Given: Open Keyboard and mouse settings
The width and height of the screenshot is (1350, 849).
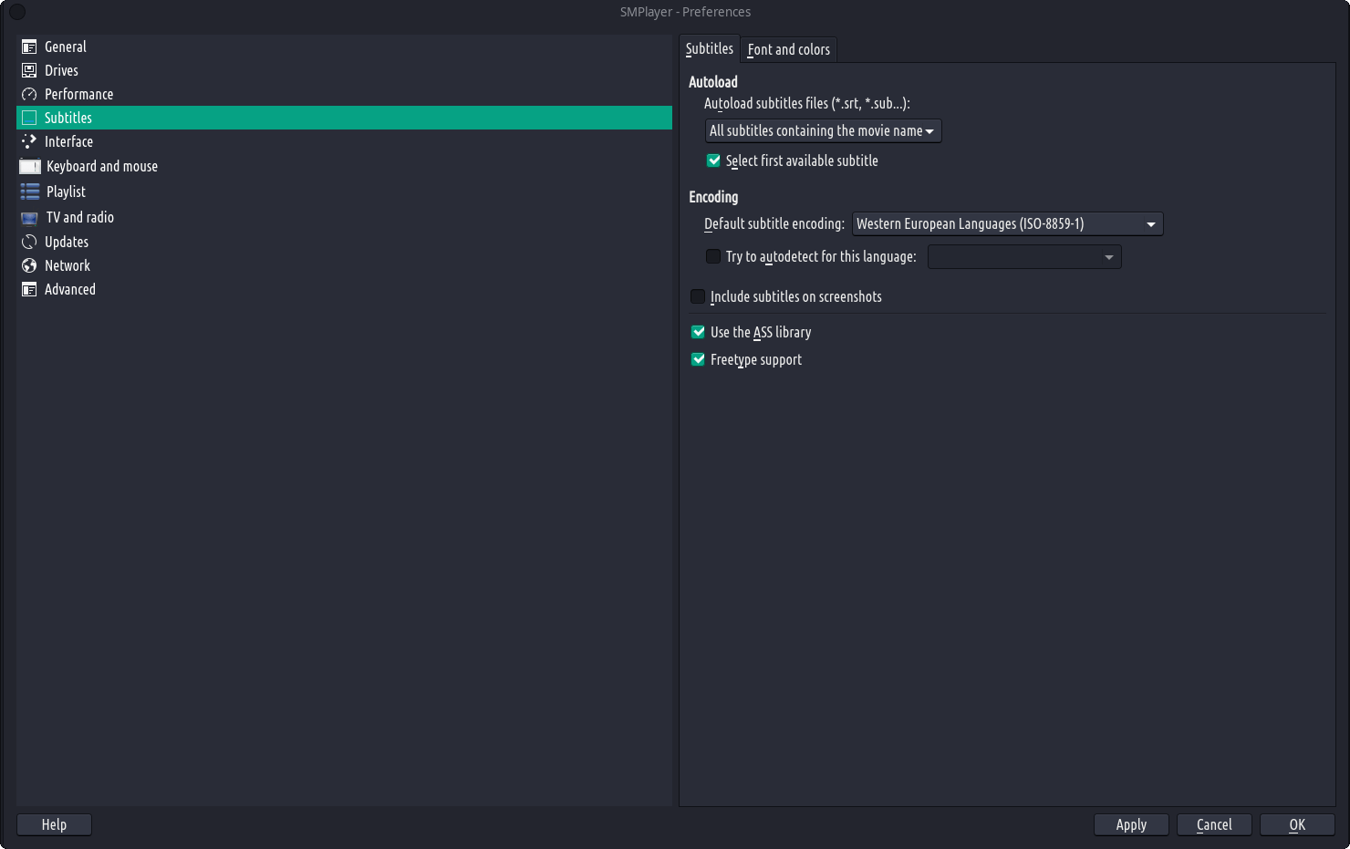Looking at the screenshot, I should click(344, 166).
